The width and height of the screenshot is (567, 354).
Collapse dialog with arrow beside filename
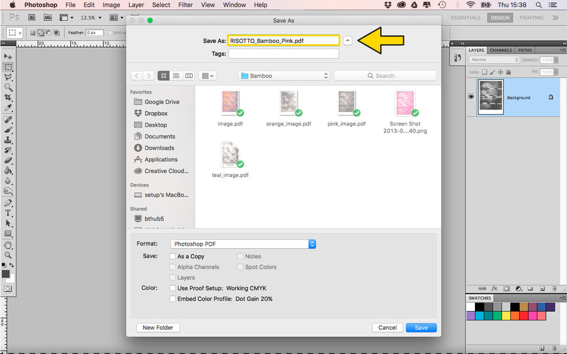coord(347,40)
